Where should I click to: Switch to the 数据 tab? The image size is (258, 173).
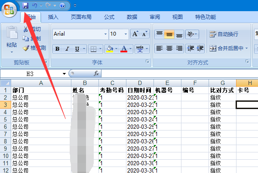tap(132, 17)
